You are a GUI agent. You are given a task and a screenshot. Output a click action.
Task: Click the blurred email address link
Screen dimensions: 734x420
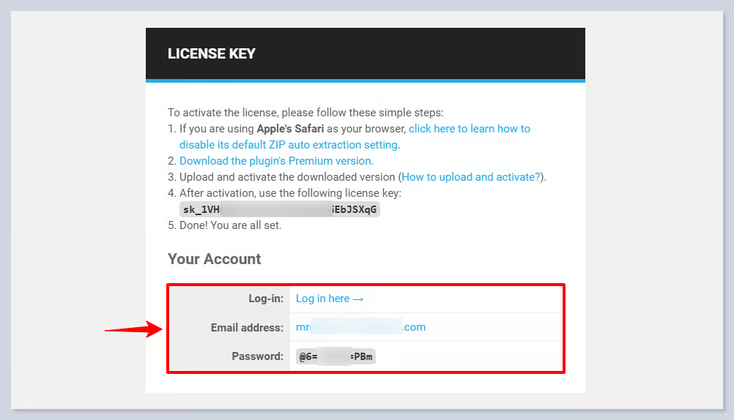(360, 327)
